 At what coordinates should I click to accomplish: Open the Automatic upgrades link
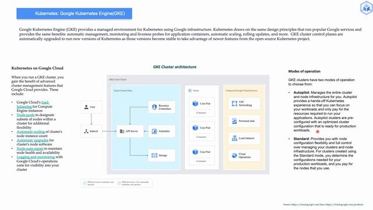[x=33, y=140]
